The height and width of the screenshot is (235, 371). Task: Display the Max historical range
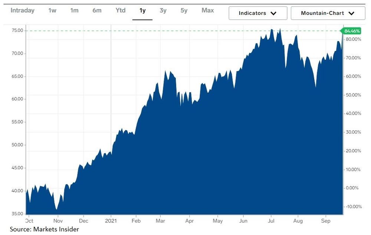(207, 11)
